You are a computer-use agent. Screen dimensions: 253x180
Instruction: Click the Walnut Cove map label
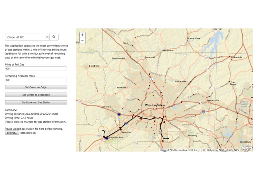194,38
